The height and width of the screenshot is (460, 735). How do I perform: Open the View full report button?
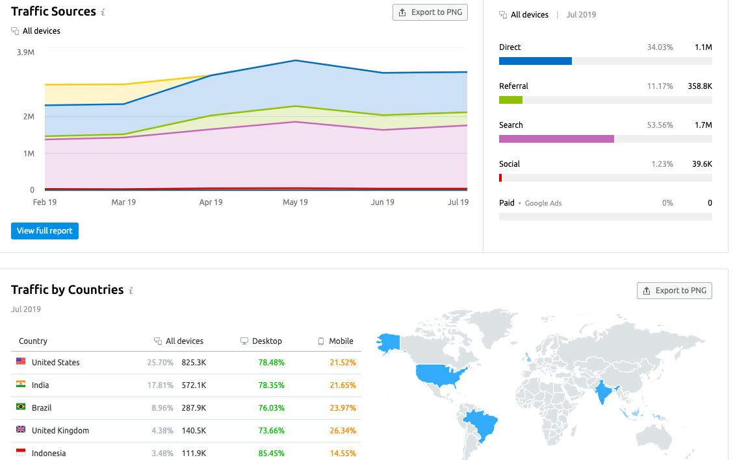pos(44,231)
